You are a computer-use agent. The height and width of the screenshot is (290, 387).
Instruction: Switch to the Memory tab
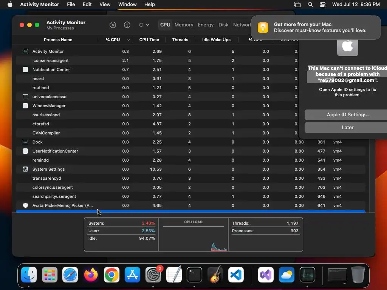pos(184,25)
